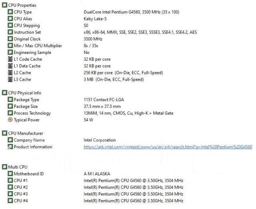This screenshot has width=256, height=209.
Task: Click the CPU #3 Pentium G4560 value
Action: pos(133,194)
